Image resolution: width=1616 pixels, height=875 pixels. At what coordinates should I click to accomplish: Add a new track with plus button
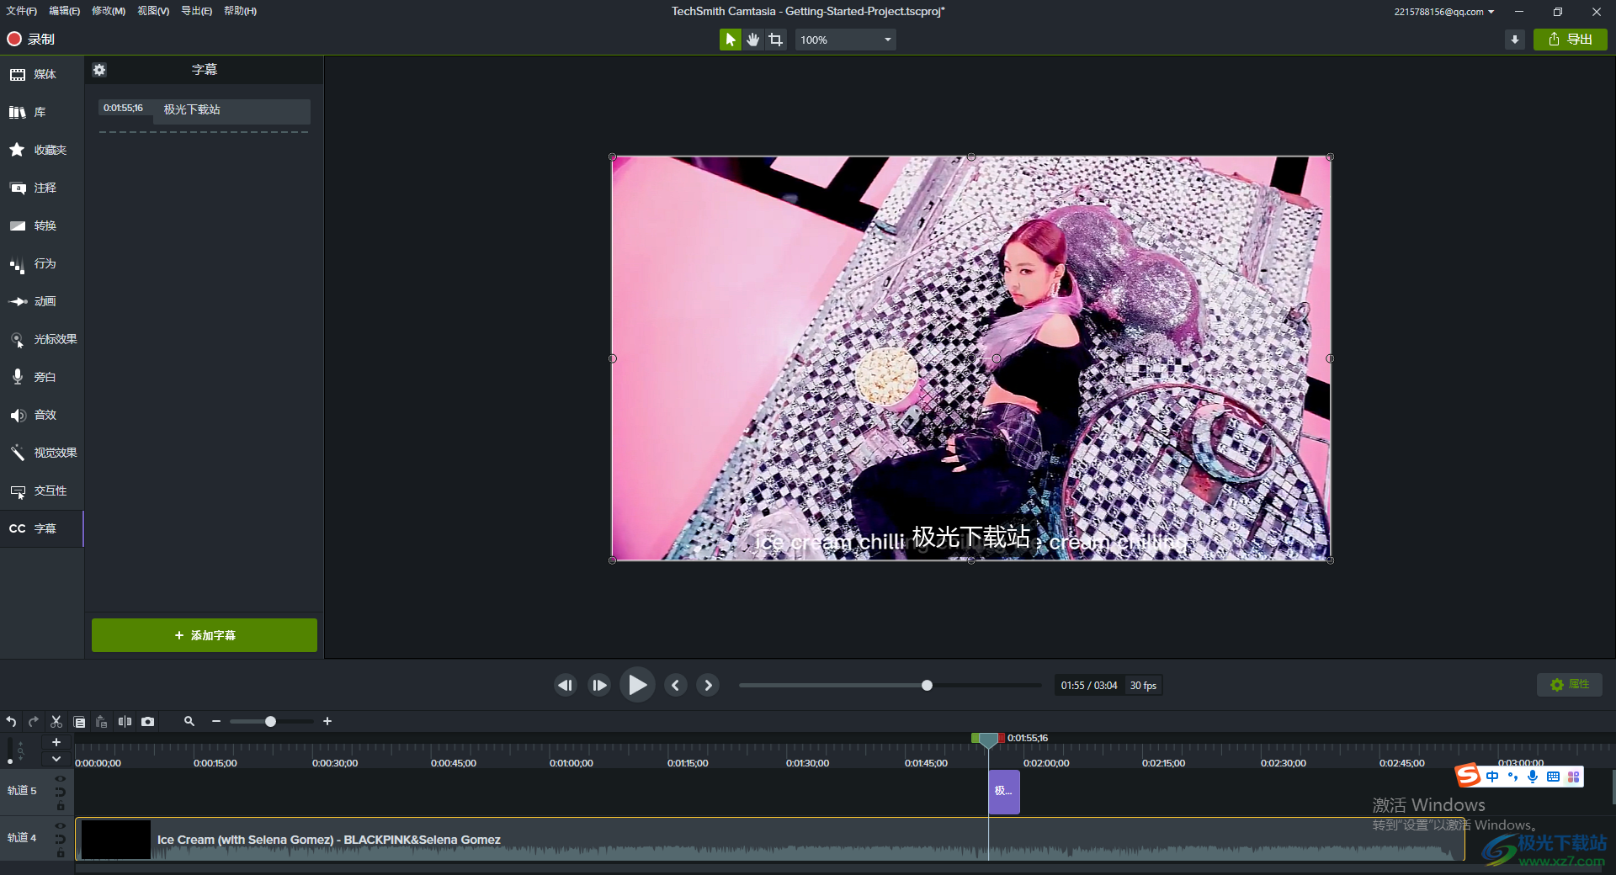56,742
